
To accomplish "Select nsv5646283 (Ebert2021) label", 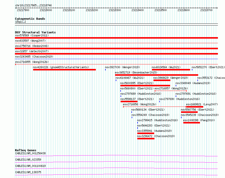I will [154, 125].
